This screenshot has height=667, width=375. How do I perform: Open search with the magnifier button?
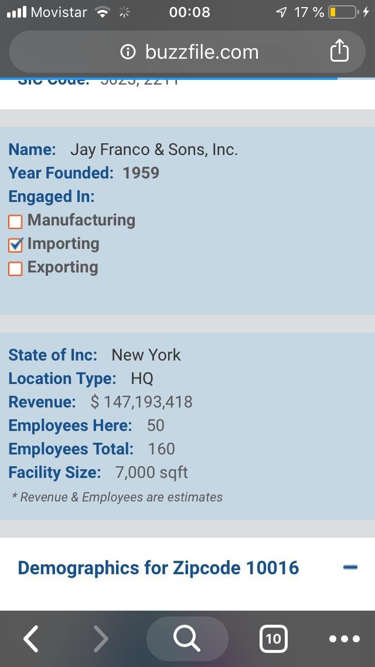click(x=187, y=638)
